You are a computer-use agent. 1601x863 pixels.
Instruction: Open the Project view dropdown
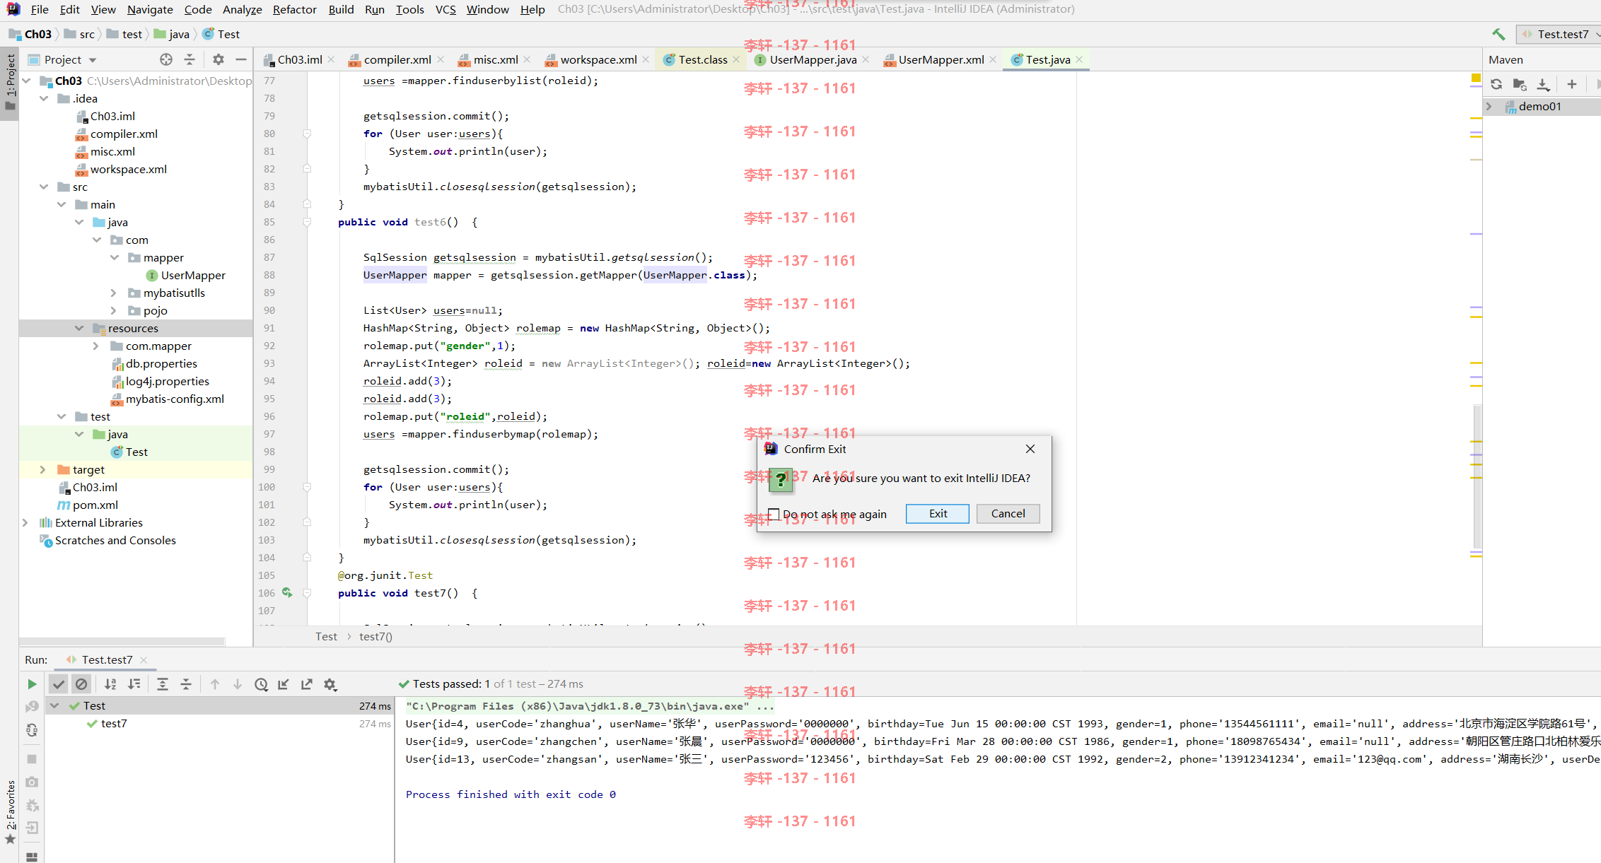click(93, 60)
